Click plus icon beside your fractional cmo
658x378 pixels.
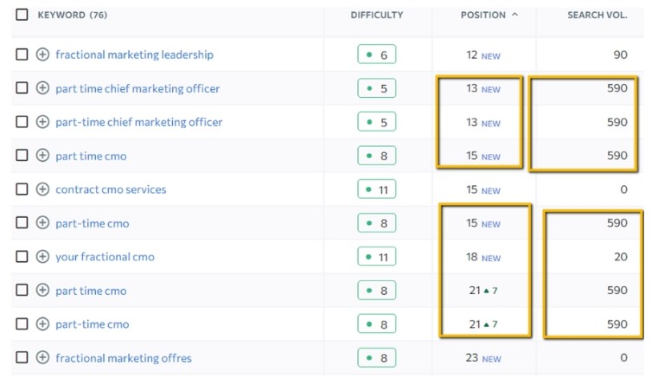(42, 257)
